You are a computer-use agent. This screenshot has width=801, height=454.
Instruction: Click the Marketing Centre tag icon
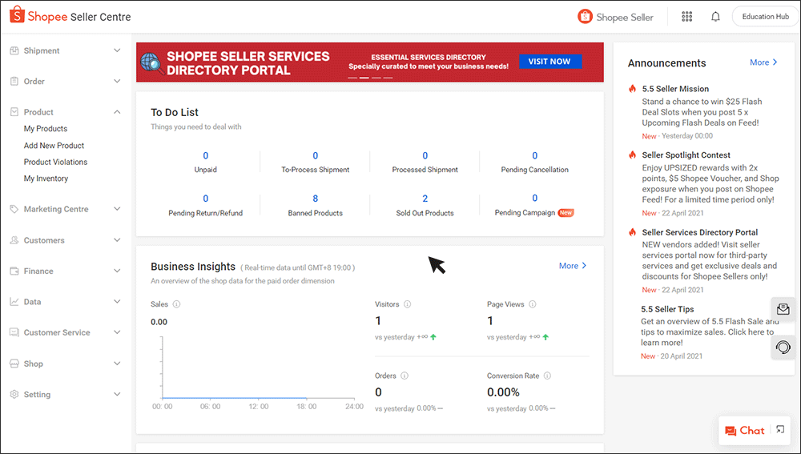(x=14, y=209)
